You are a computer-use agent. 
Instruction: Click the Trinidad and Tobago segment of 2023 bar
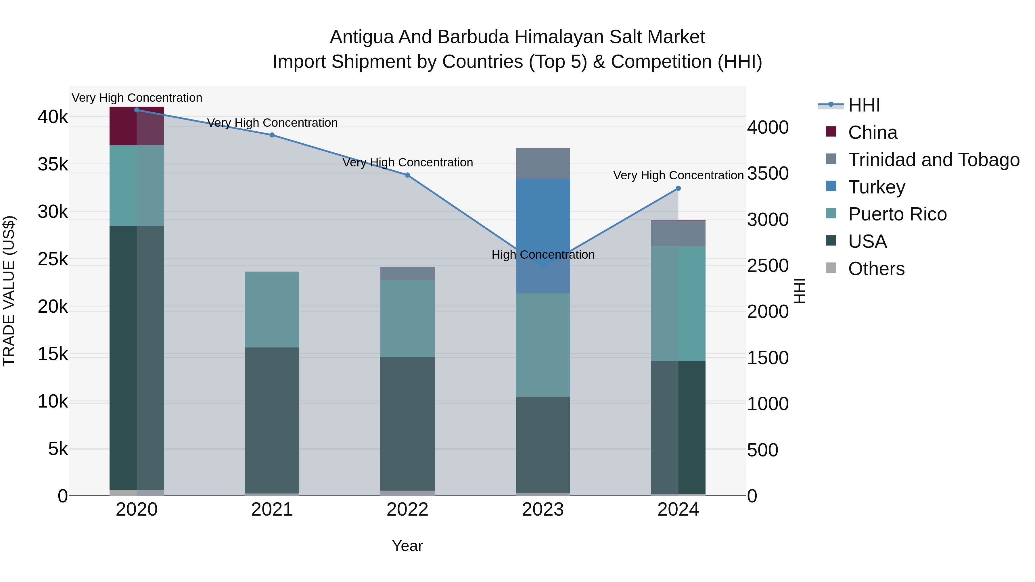point(543,164)
